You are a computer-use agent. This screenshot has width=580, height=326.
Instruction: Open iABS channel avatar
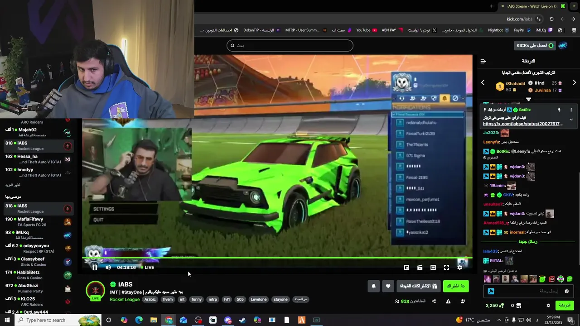(x=95, y=290)
